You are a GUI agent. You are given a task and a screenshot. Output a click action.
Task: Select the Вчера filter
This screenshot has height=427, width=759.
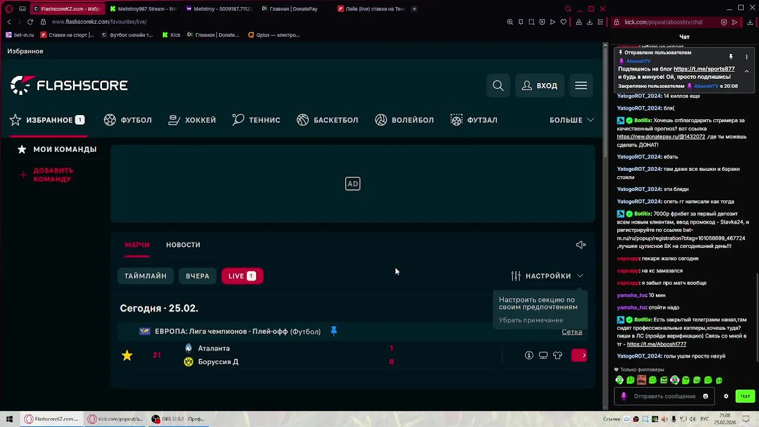(197, 276)
